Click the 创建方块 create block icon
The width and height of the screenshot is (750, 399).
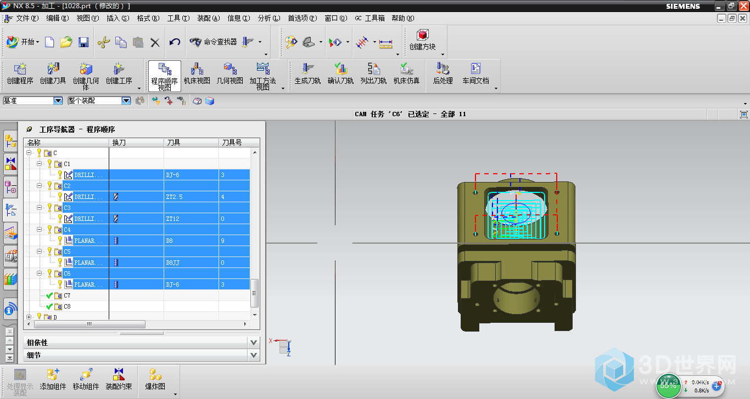click(x=422, y=40)
